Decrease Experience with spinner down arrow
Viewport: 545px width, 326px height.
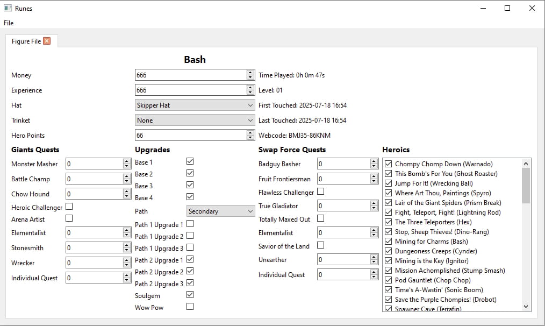(250, 93)
